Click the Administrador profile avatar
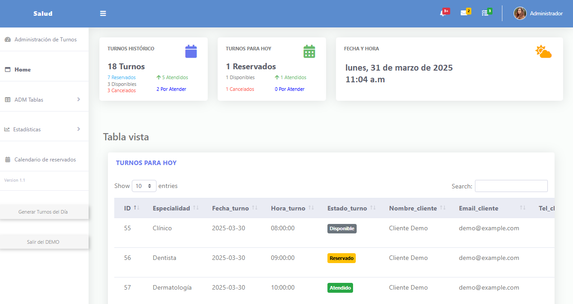The image size is (573, 304). pos(520,13)
